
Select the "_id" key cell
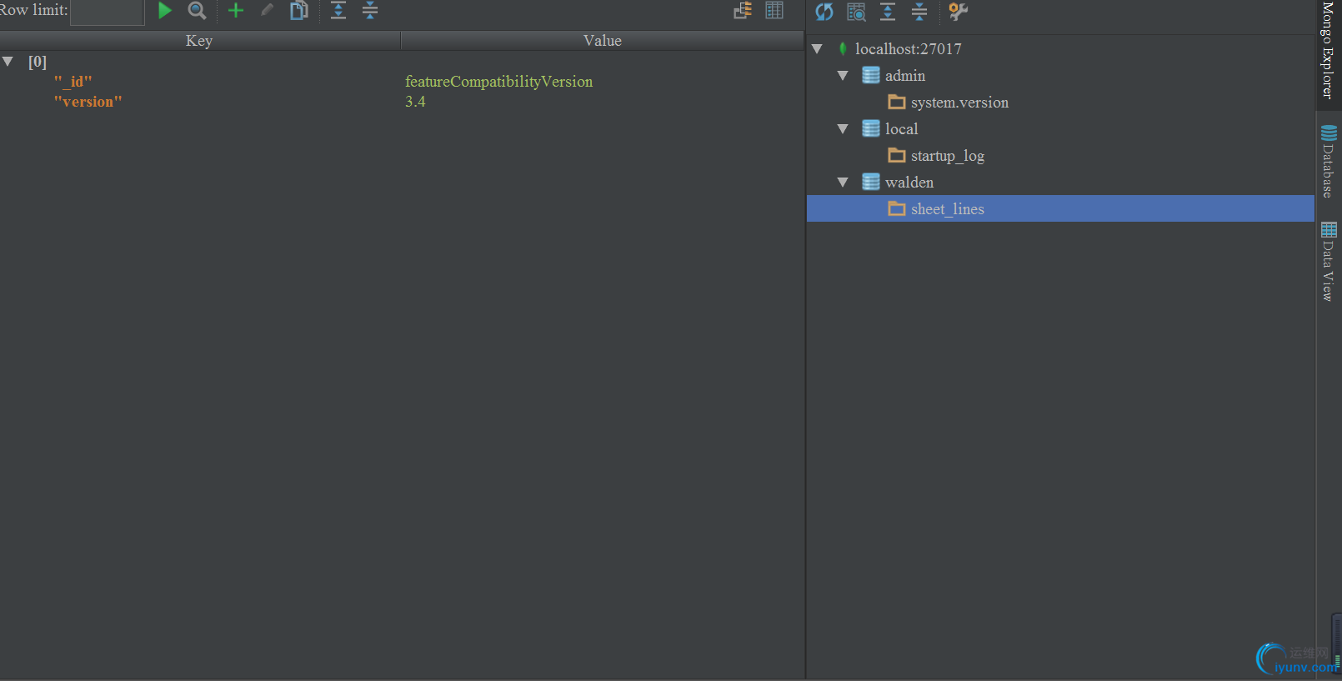(73, 82)
